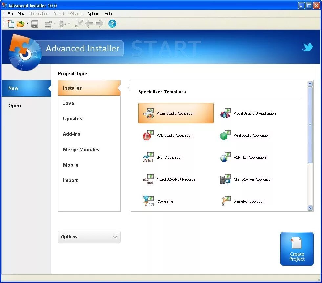Click the Save floppy disk icon
This screenshot has height=283, width=322.
[35, 24]
